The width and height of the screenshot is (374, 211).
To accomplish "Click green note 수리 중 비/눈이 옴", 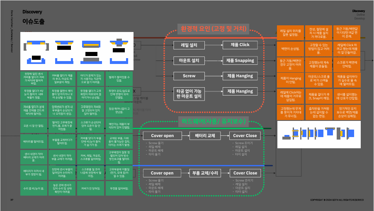I will pyautogui.click(x=34, y=188).
